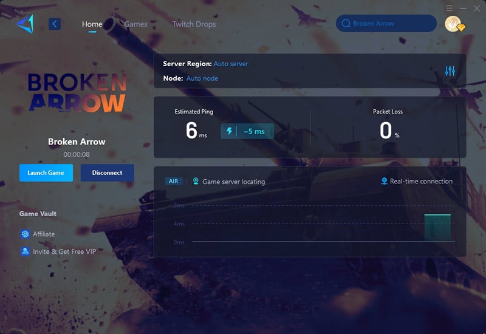Choose the Auto node link
The height and width of the screenshot is (334, 486).
click(x=202, y=78)
